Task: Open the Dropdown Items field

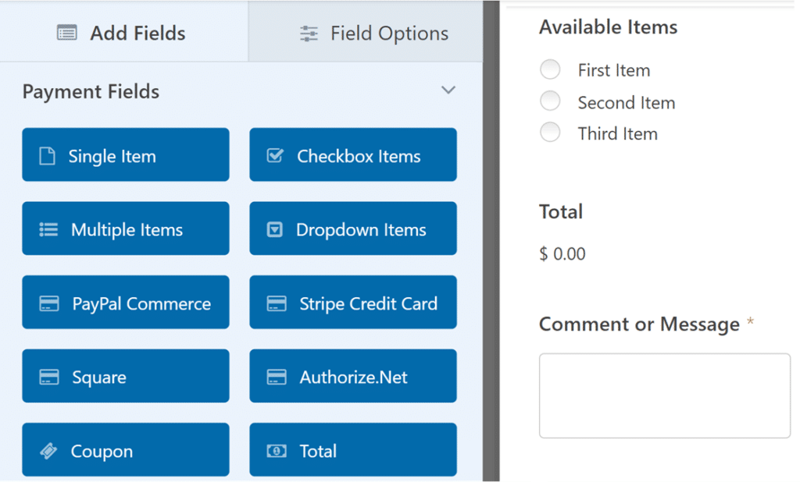Action: coord(352,229)
